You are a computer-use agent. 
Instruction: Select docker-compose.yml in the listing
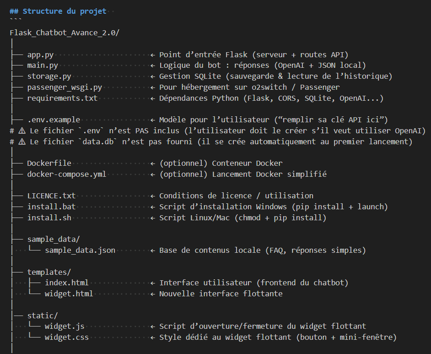coord(67,174)
